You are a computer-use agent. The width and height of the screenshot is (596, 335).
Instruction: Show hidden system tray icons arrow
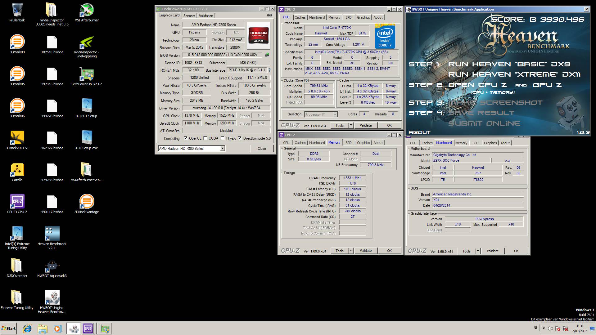click(x=543, y=328)
